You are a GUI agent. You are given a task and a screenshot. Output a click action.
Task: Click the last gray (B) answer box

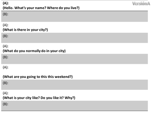74,106
